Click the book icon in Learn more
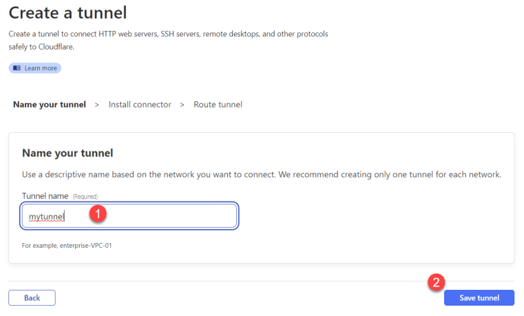Viewport: 524px width, 316px height. click(x=17, y=68)
